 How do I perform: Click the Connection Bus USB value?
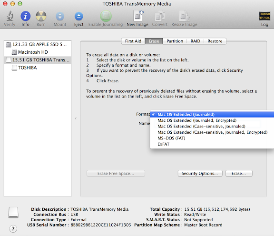74,215
